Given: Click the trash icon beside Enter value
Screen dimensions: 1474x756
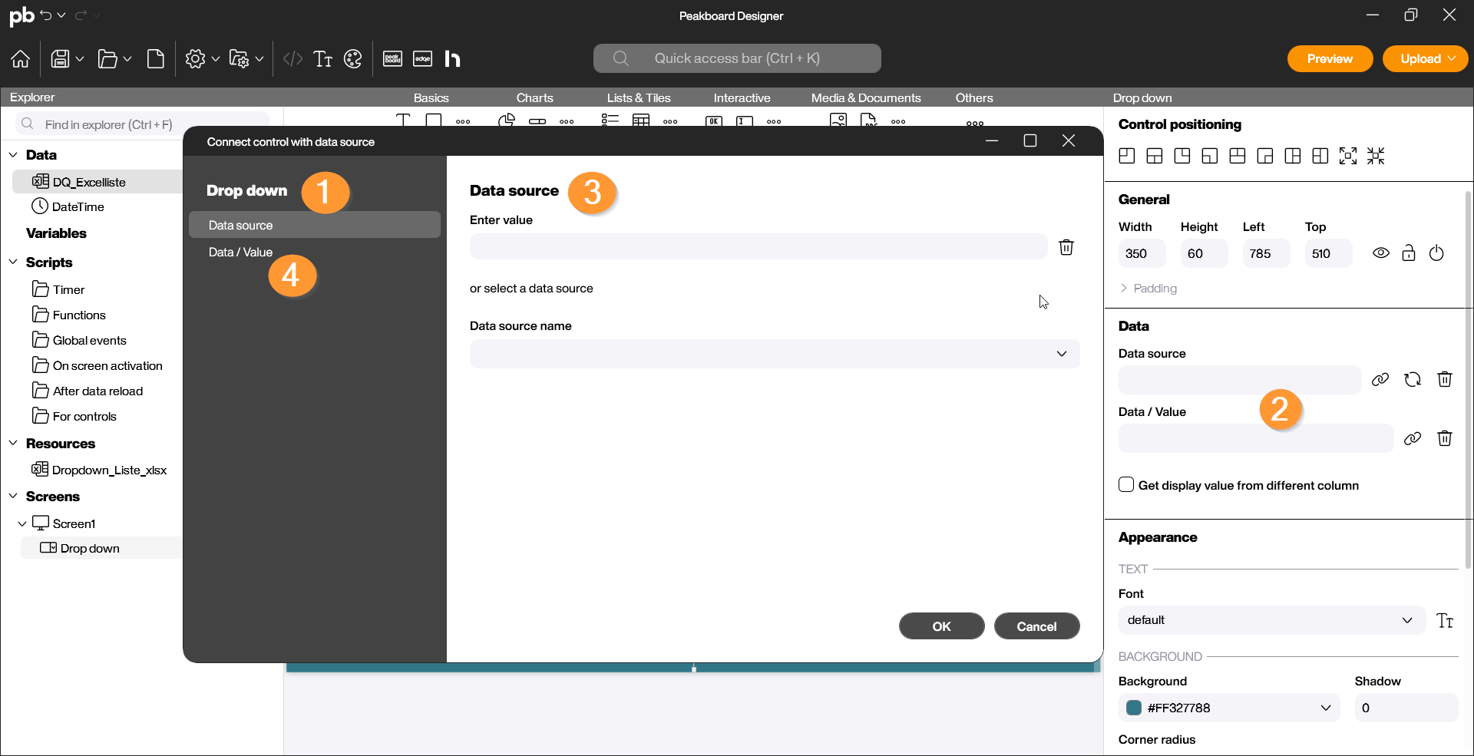Looking at the screenshot, I should [1066, 247].
